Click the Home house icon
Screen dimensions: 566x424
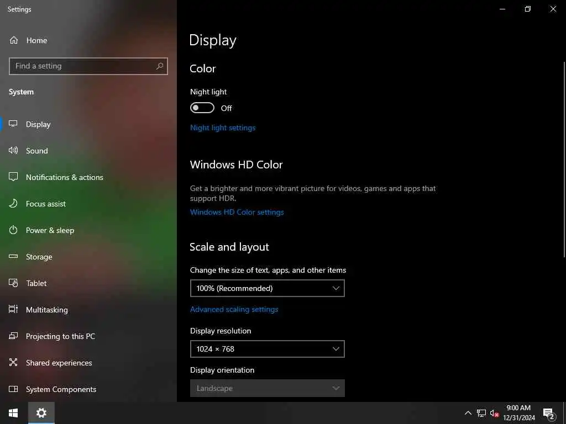point(14,40)
